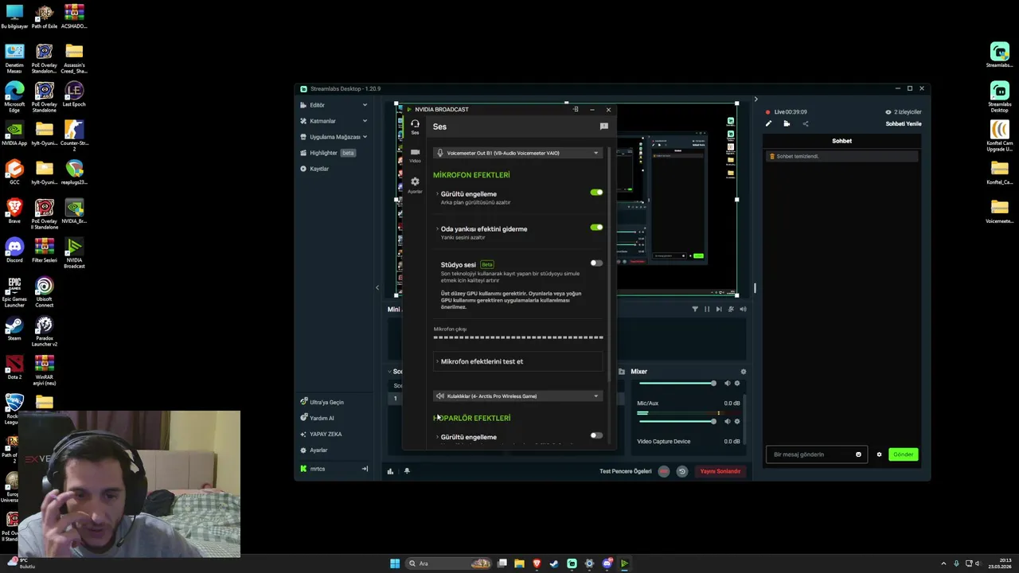Click the Yayını Sonlandır button
The image size is (1019, 573).
coord(720,471)
